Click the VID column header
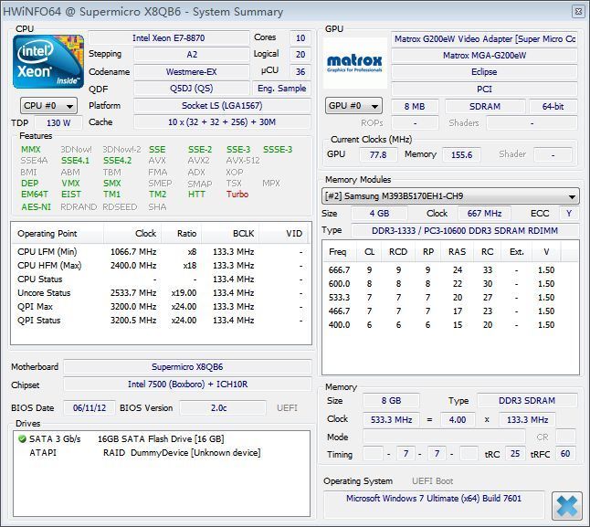Screen dimensions: 590x527 point(283,234)
